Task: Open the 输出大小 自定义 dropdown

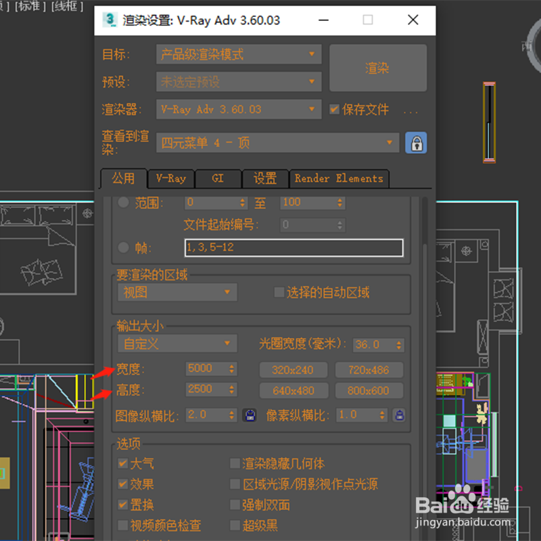Action: [177, 344]
